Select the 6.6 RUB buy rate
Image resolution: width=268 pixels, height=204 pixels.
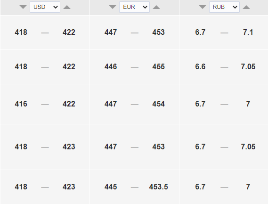pyautogui.click(x=200, y=66)
